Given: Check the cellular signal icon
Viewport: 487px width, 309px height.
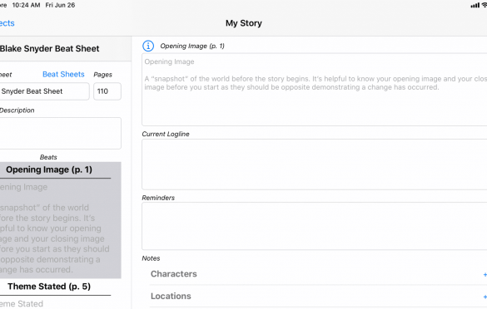Looking at the screenshot, I should 475,5.
